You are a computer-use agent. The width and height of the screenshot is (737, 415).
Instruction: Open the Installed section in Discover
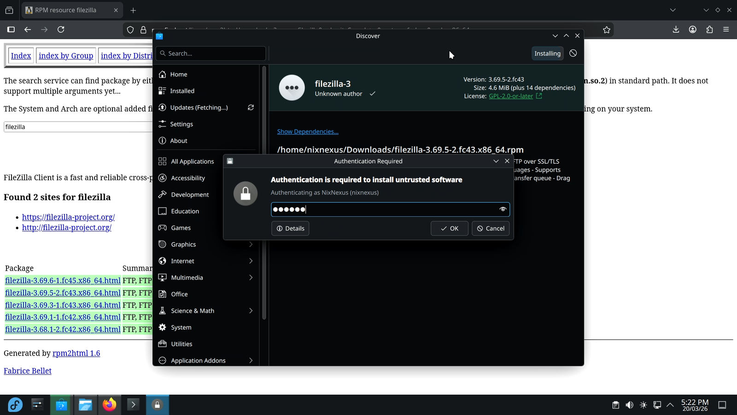[x=206, y=91]
